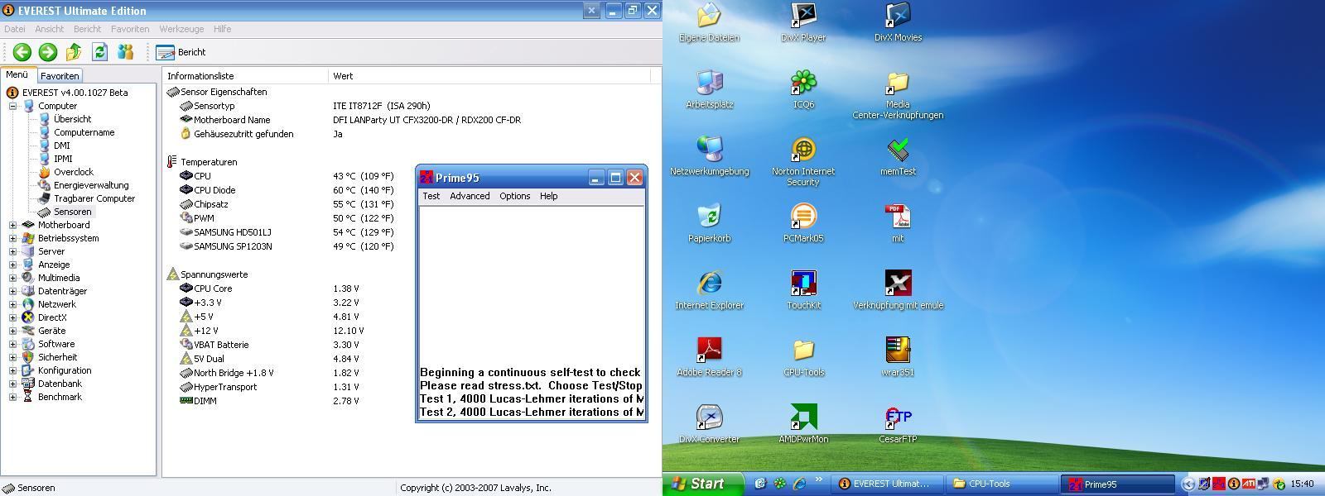Click the green Back arrow in EVEREST toolbar

(22, 52)
